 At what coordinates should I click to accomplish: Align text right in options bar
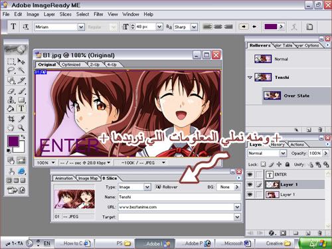pos(228,27)
